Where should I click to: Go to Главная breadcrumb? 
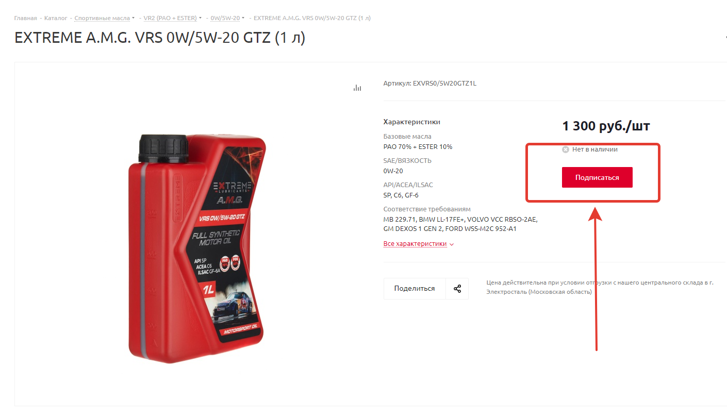[x=25, y=18]
